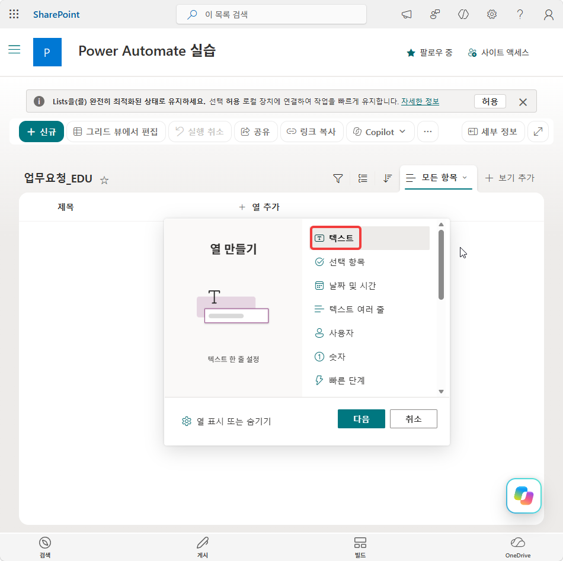The image size is (563, 561).
Task: Select the '숫자' column type
Action: point(370,357)
